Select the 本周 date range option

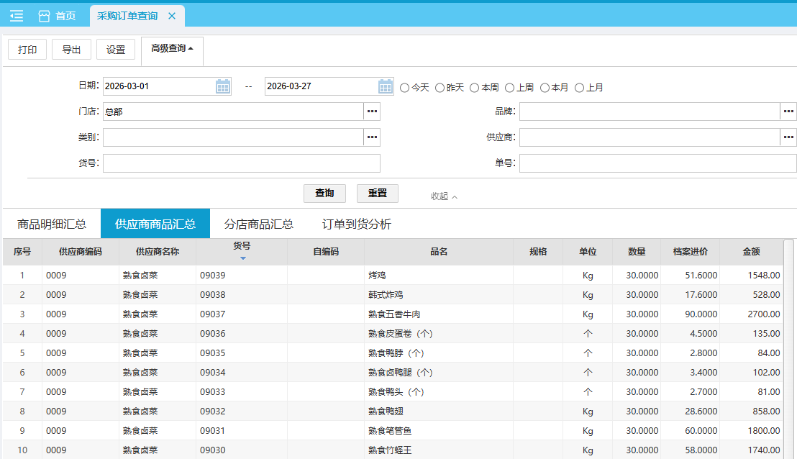pyautogui.click(x=474, y=88)
